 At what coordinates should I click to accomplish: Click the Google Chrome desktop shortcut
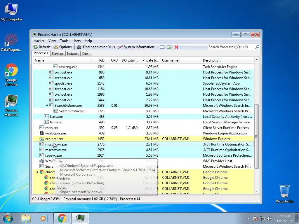[11, 75]
